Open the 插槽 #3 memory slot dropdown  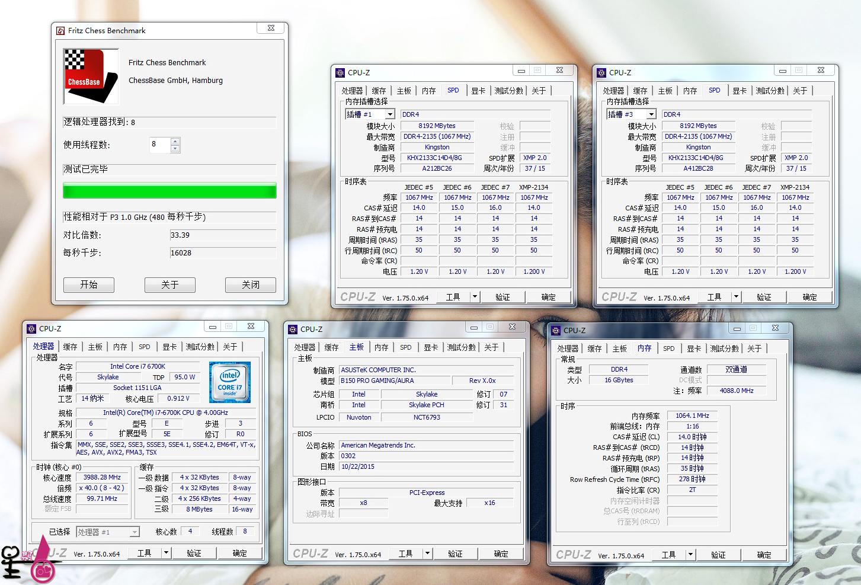[x=651, y=114]
